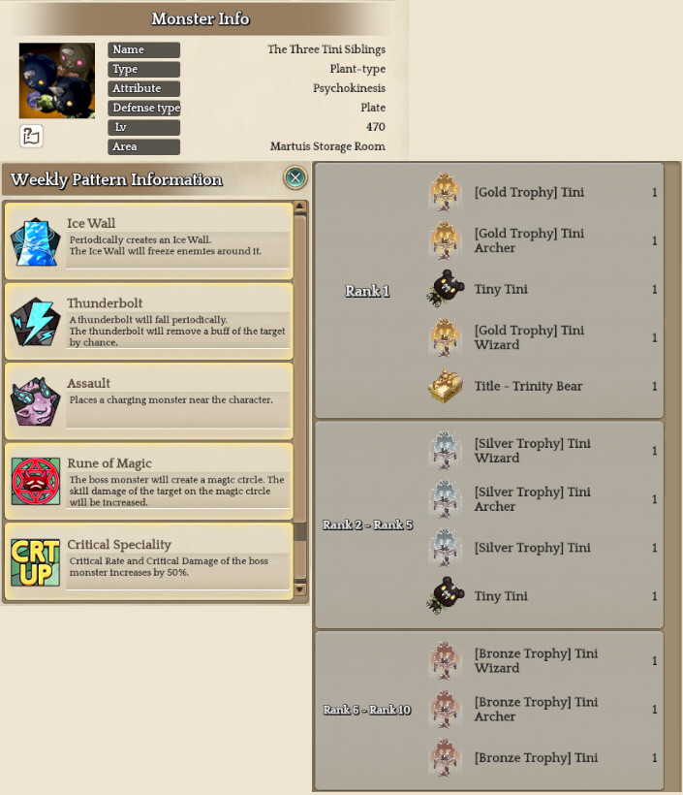Click the Three Tini Siblings monster portrait
The width and height of the screenshot is (683, 795).
tap(57, 80)
